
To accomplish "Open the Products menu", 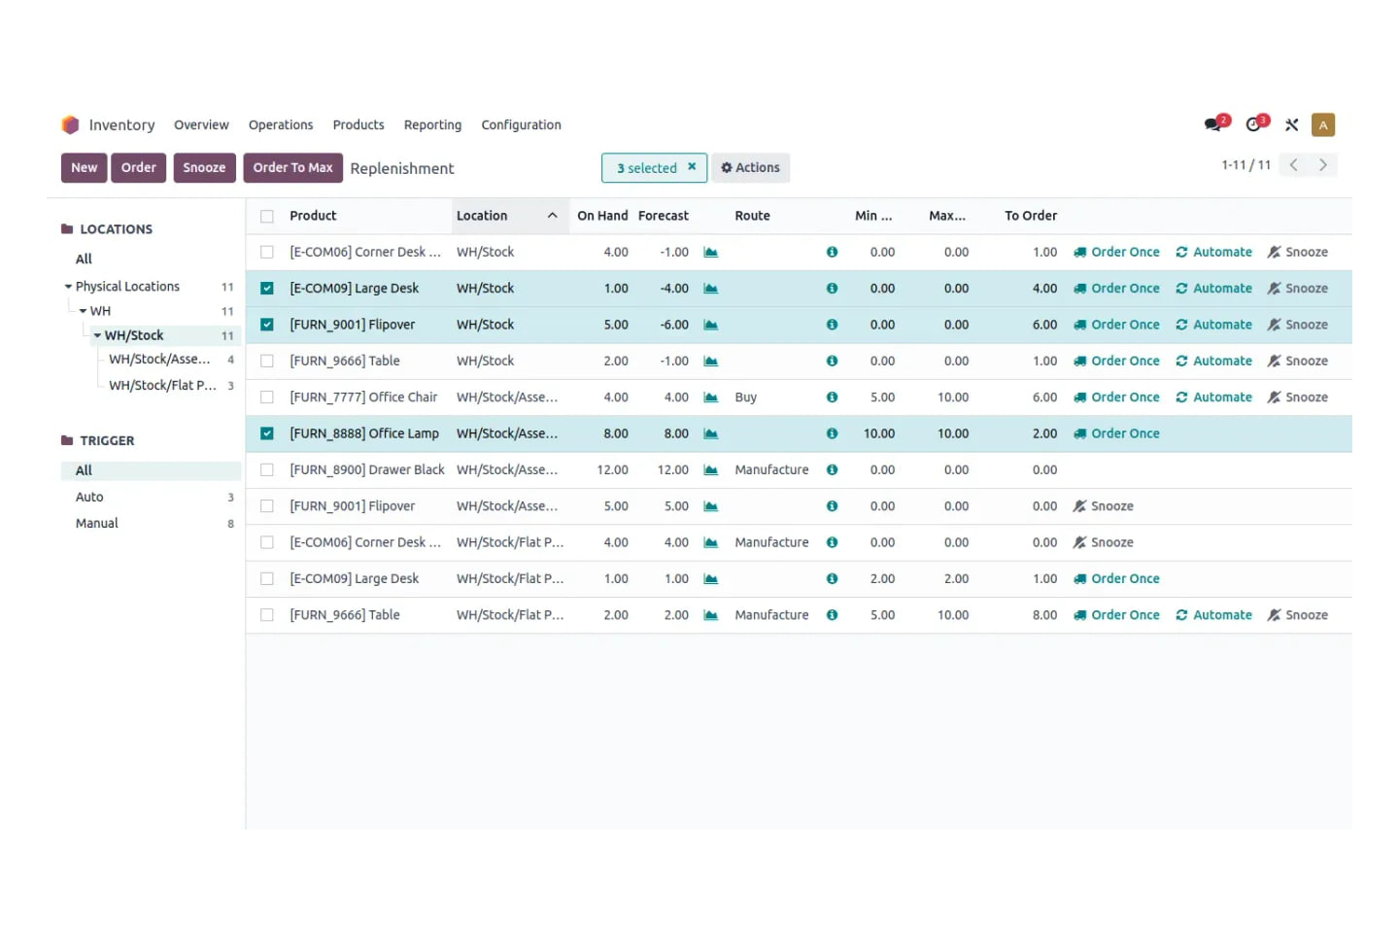I will (358, 124).
